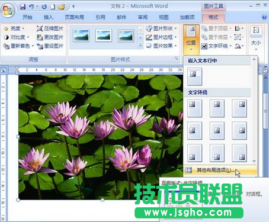Create new document from quick access toolbar
Screen dimensions: 269x222
[x=53, y=7]
